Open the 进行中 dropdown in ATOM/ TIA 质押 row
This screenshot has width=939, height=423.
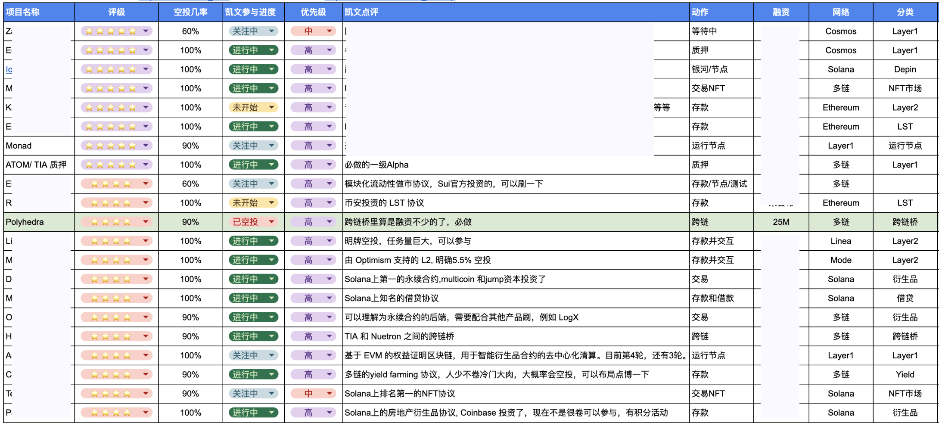(254, 165)
